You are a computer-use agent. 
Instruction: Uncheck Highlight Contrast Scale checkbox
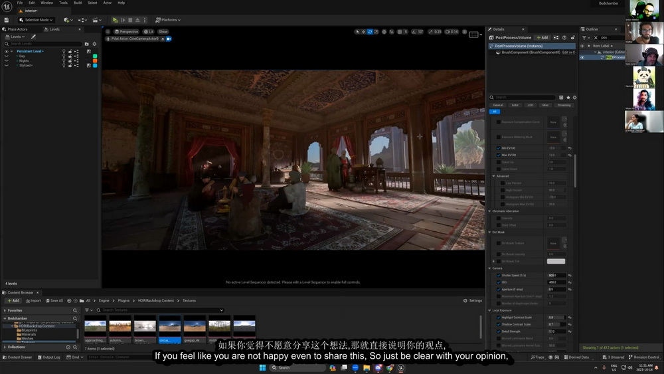point(499,318)
